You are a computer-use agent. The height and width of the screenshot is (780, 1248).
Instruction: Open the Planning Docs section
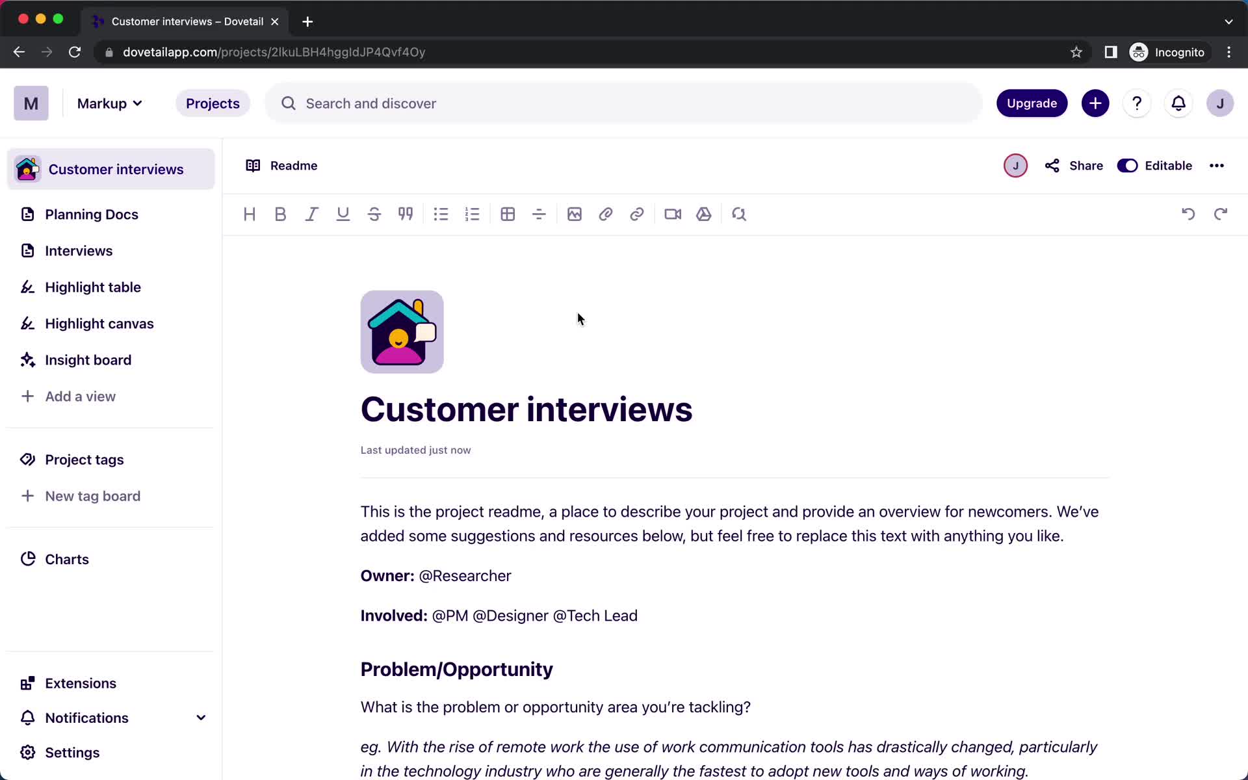[92, 214]
